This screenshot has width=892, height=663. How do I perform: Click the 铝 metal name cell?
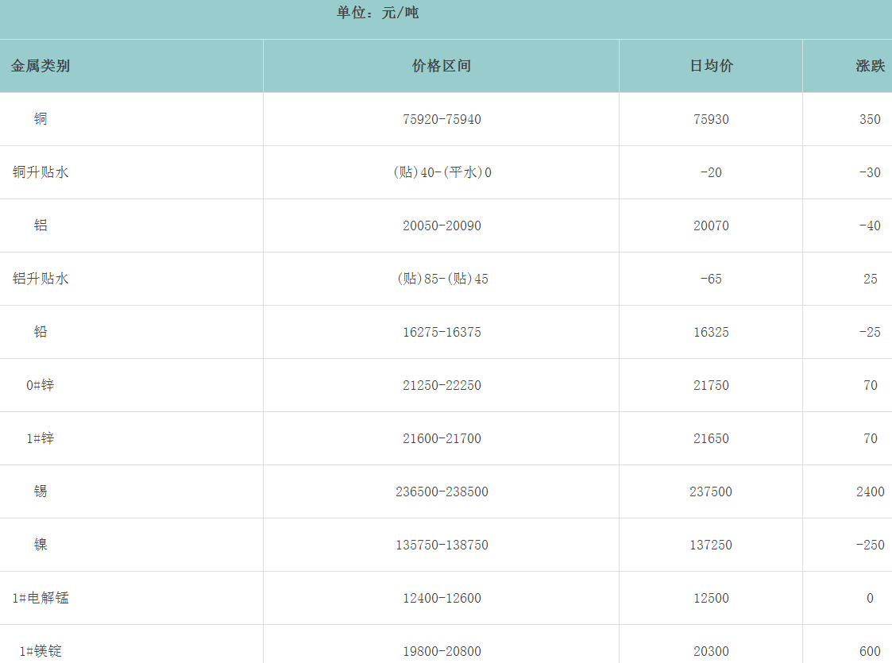point(41,225)
